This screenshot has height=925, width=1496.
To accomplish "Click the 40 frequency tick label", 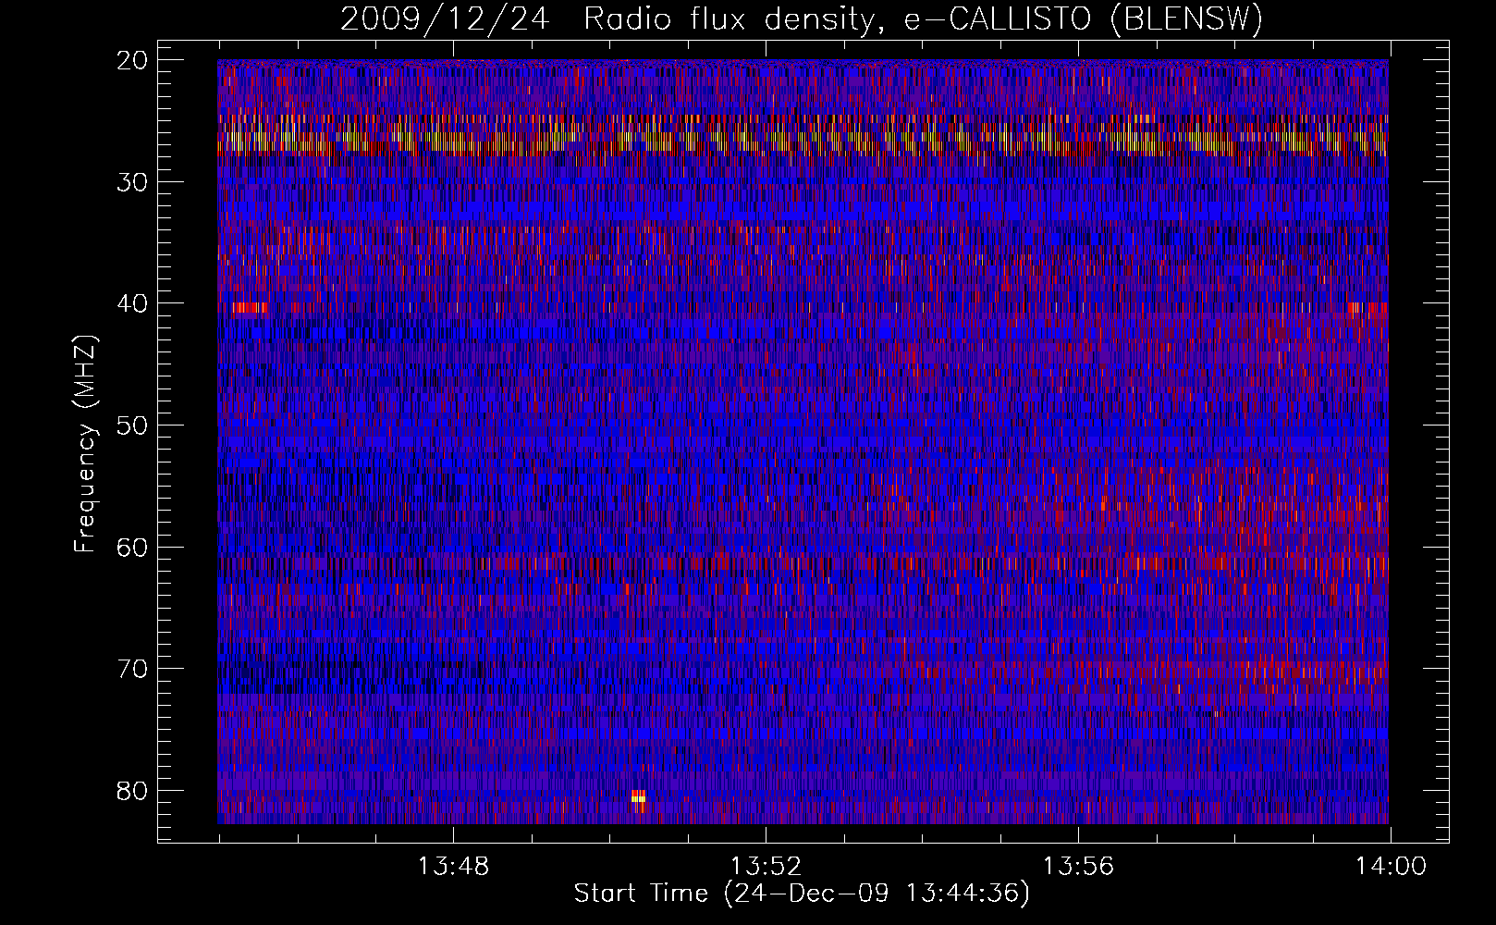I will click(133, 303).
